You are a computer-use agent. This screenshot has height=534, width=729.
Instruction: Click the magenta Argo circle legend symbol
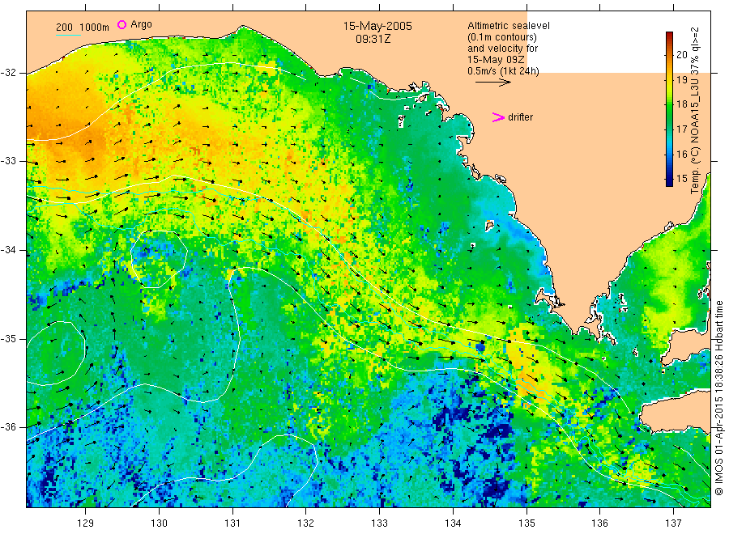click(122, 24)
